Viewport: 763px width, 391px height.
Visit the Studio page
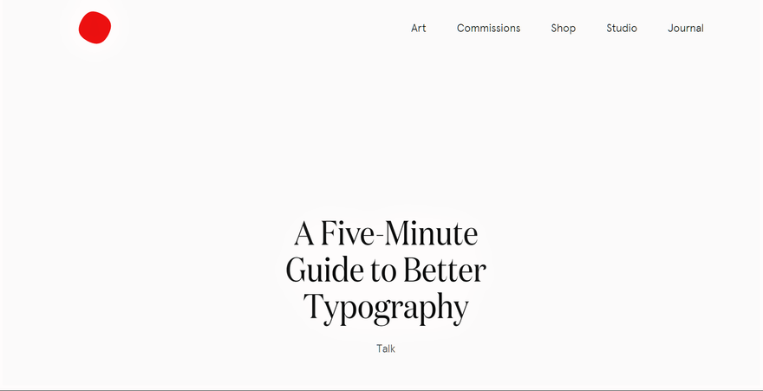(622, 29)
